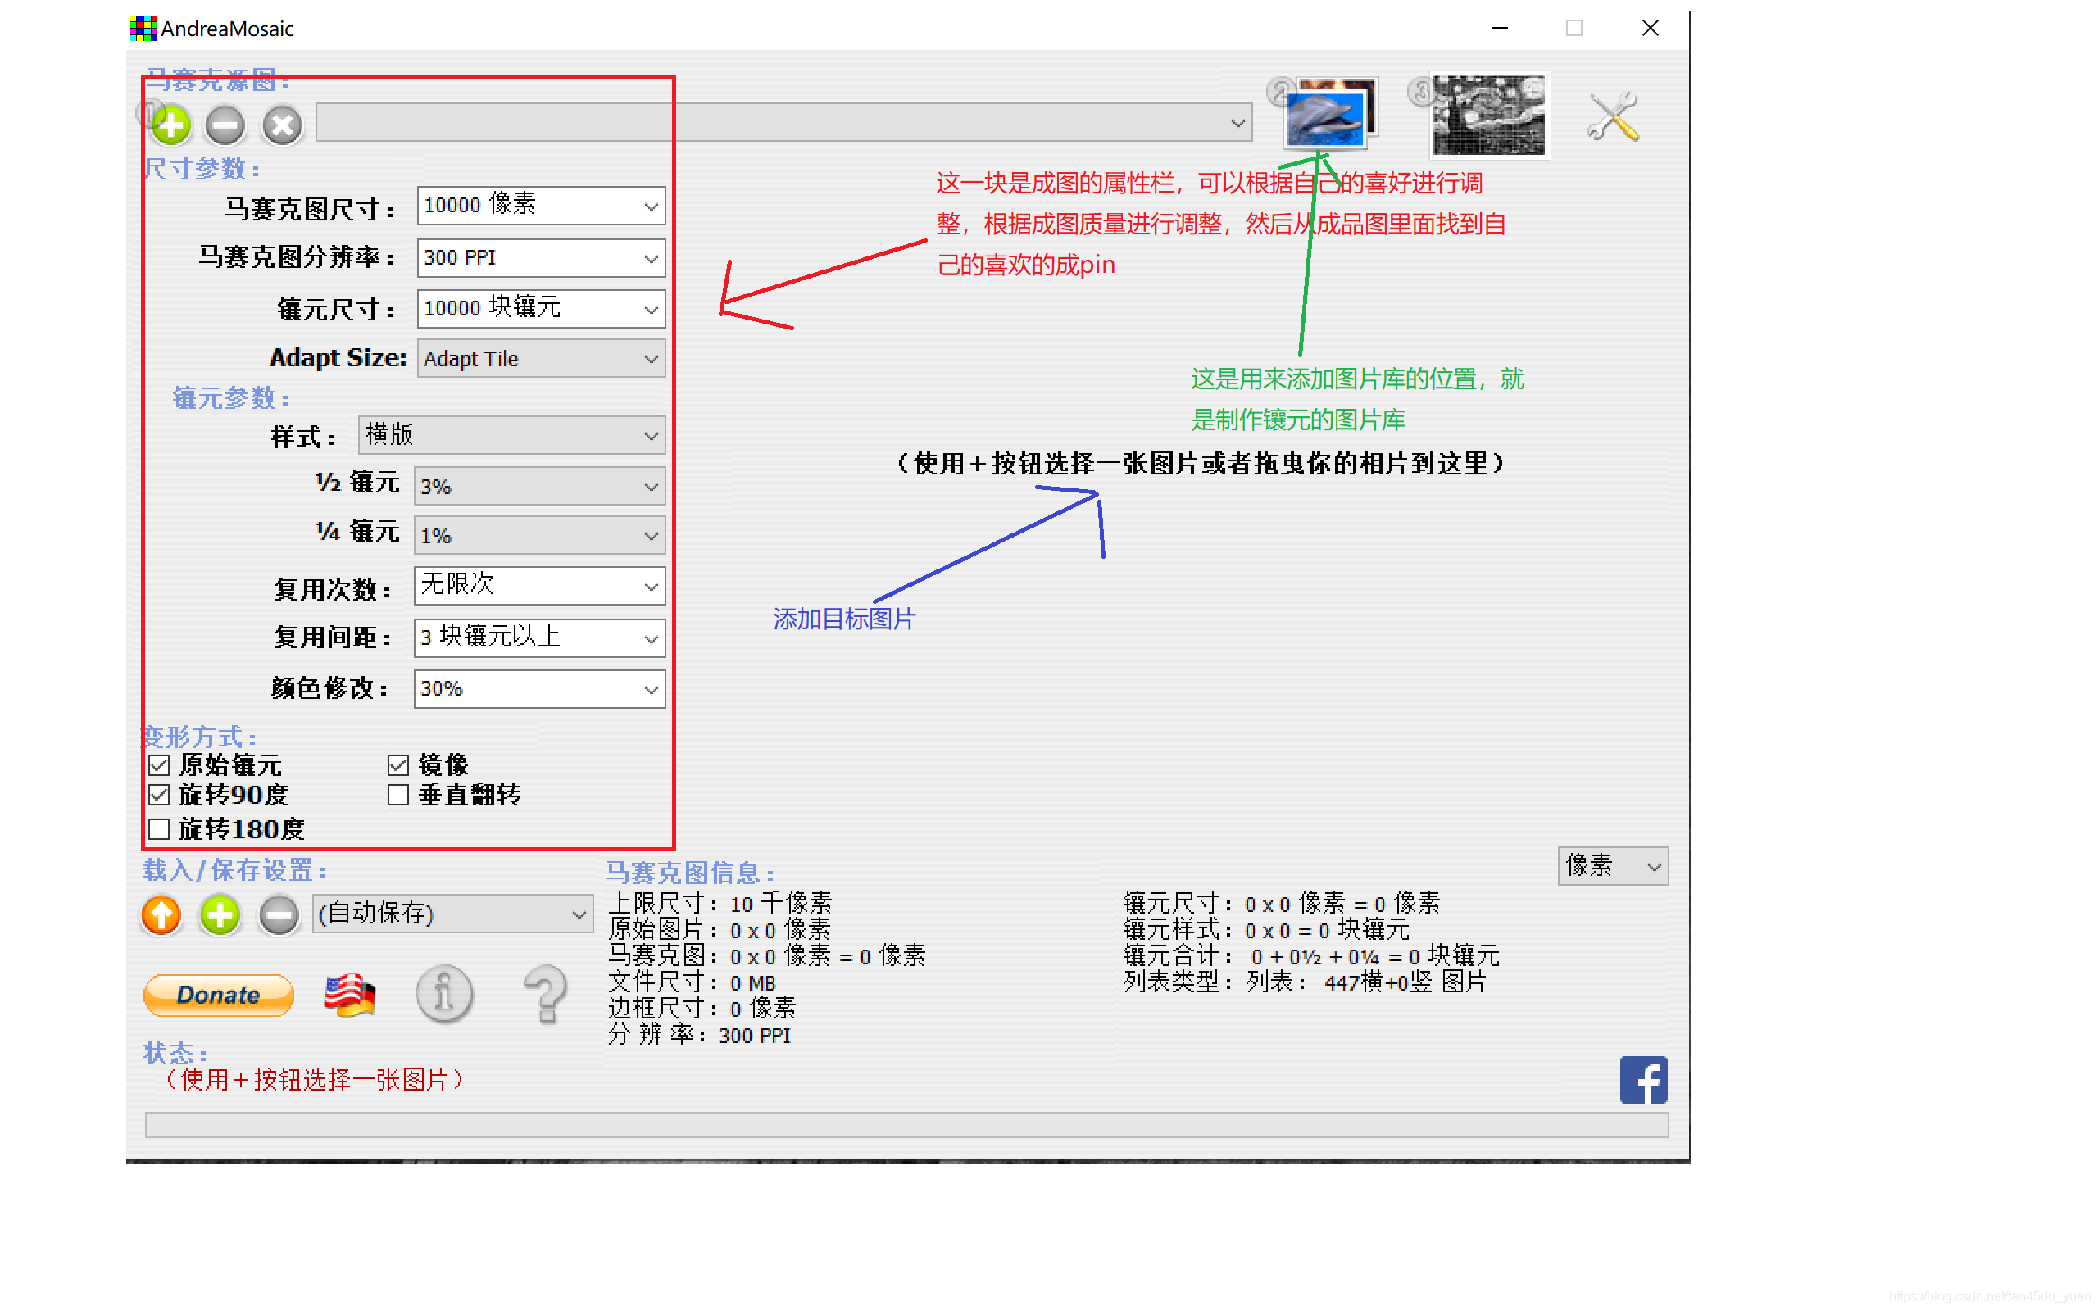
Task: Open the 像素 unit dropdown
Action: 1613,866
